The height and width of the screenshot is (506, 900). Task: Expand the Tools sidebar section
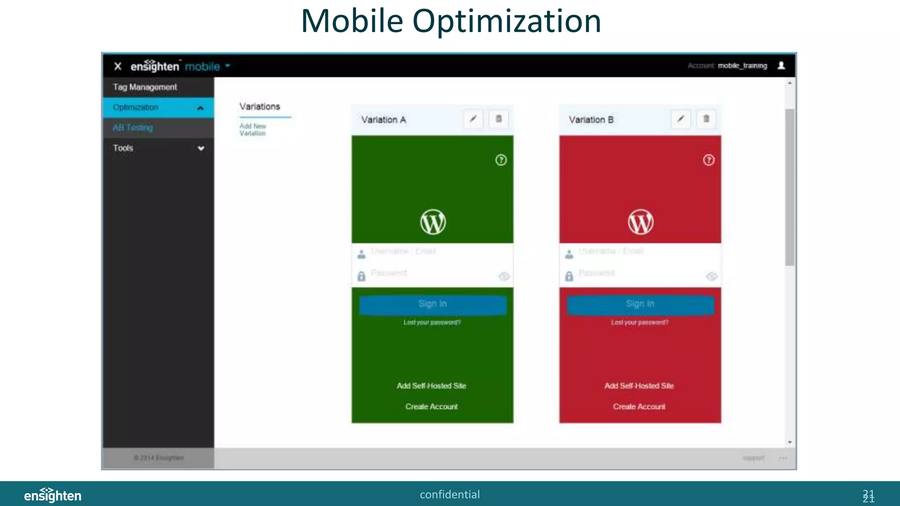pyautogui.click(x=201, y=148)
